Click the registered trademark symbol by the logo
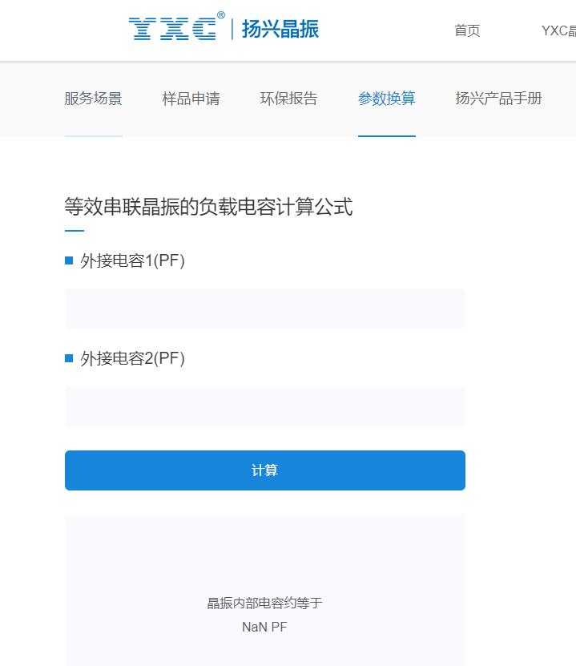The height and width of the screenshot is (666, 576). [x=221, y=15]
